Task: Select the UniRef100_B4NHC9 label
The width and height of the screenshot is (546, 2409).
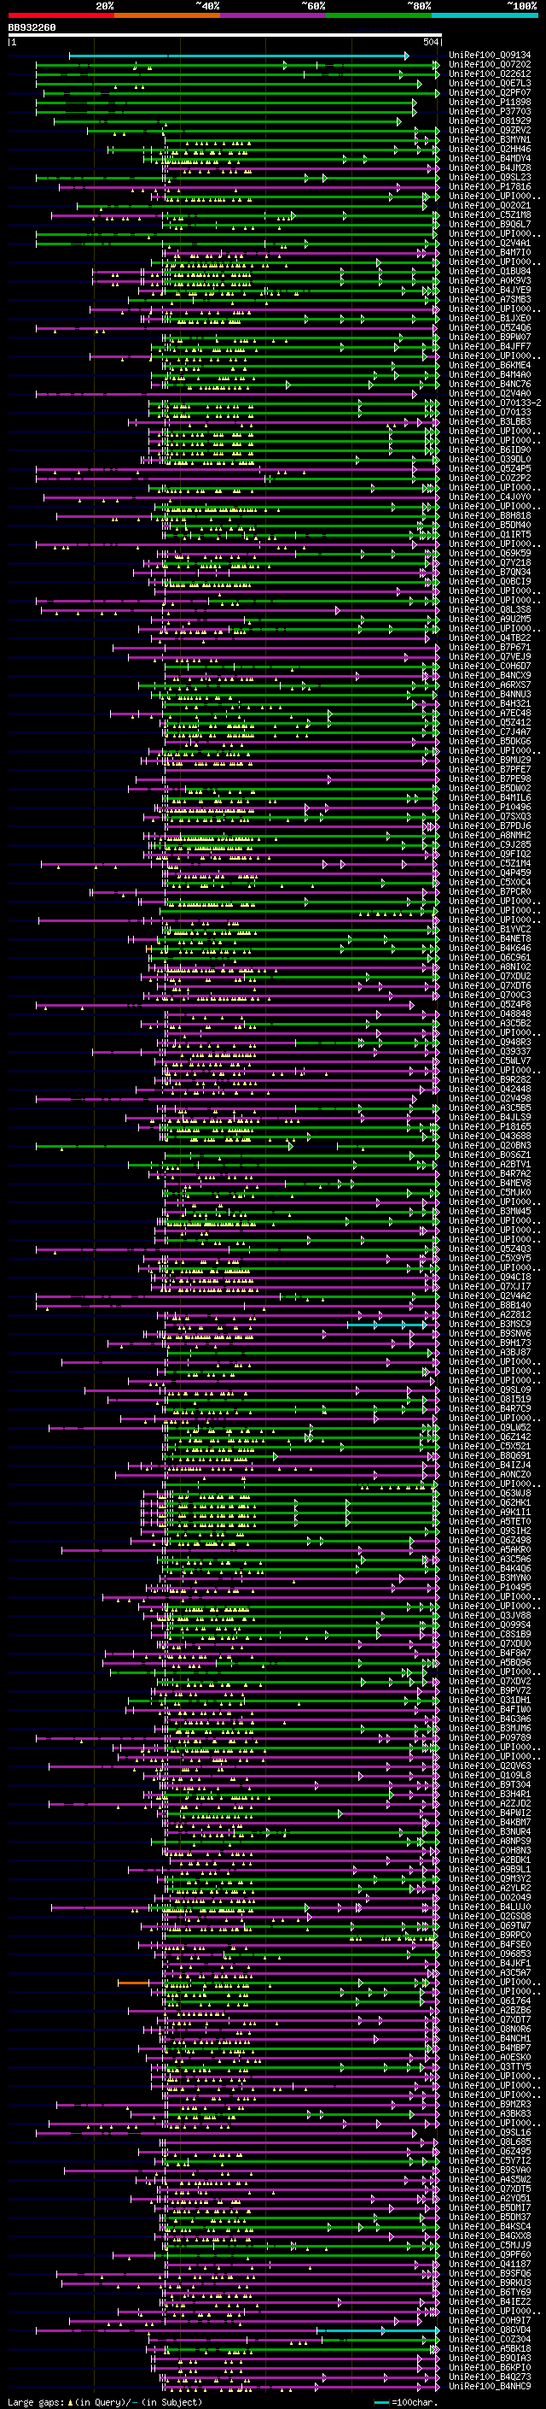Action: point(490,2386)
